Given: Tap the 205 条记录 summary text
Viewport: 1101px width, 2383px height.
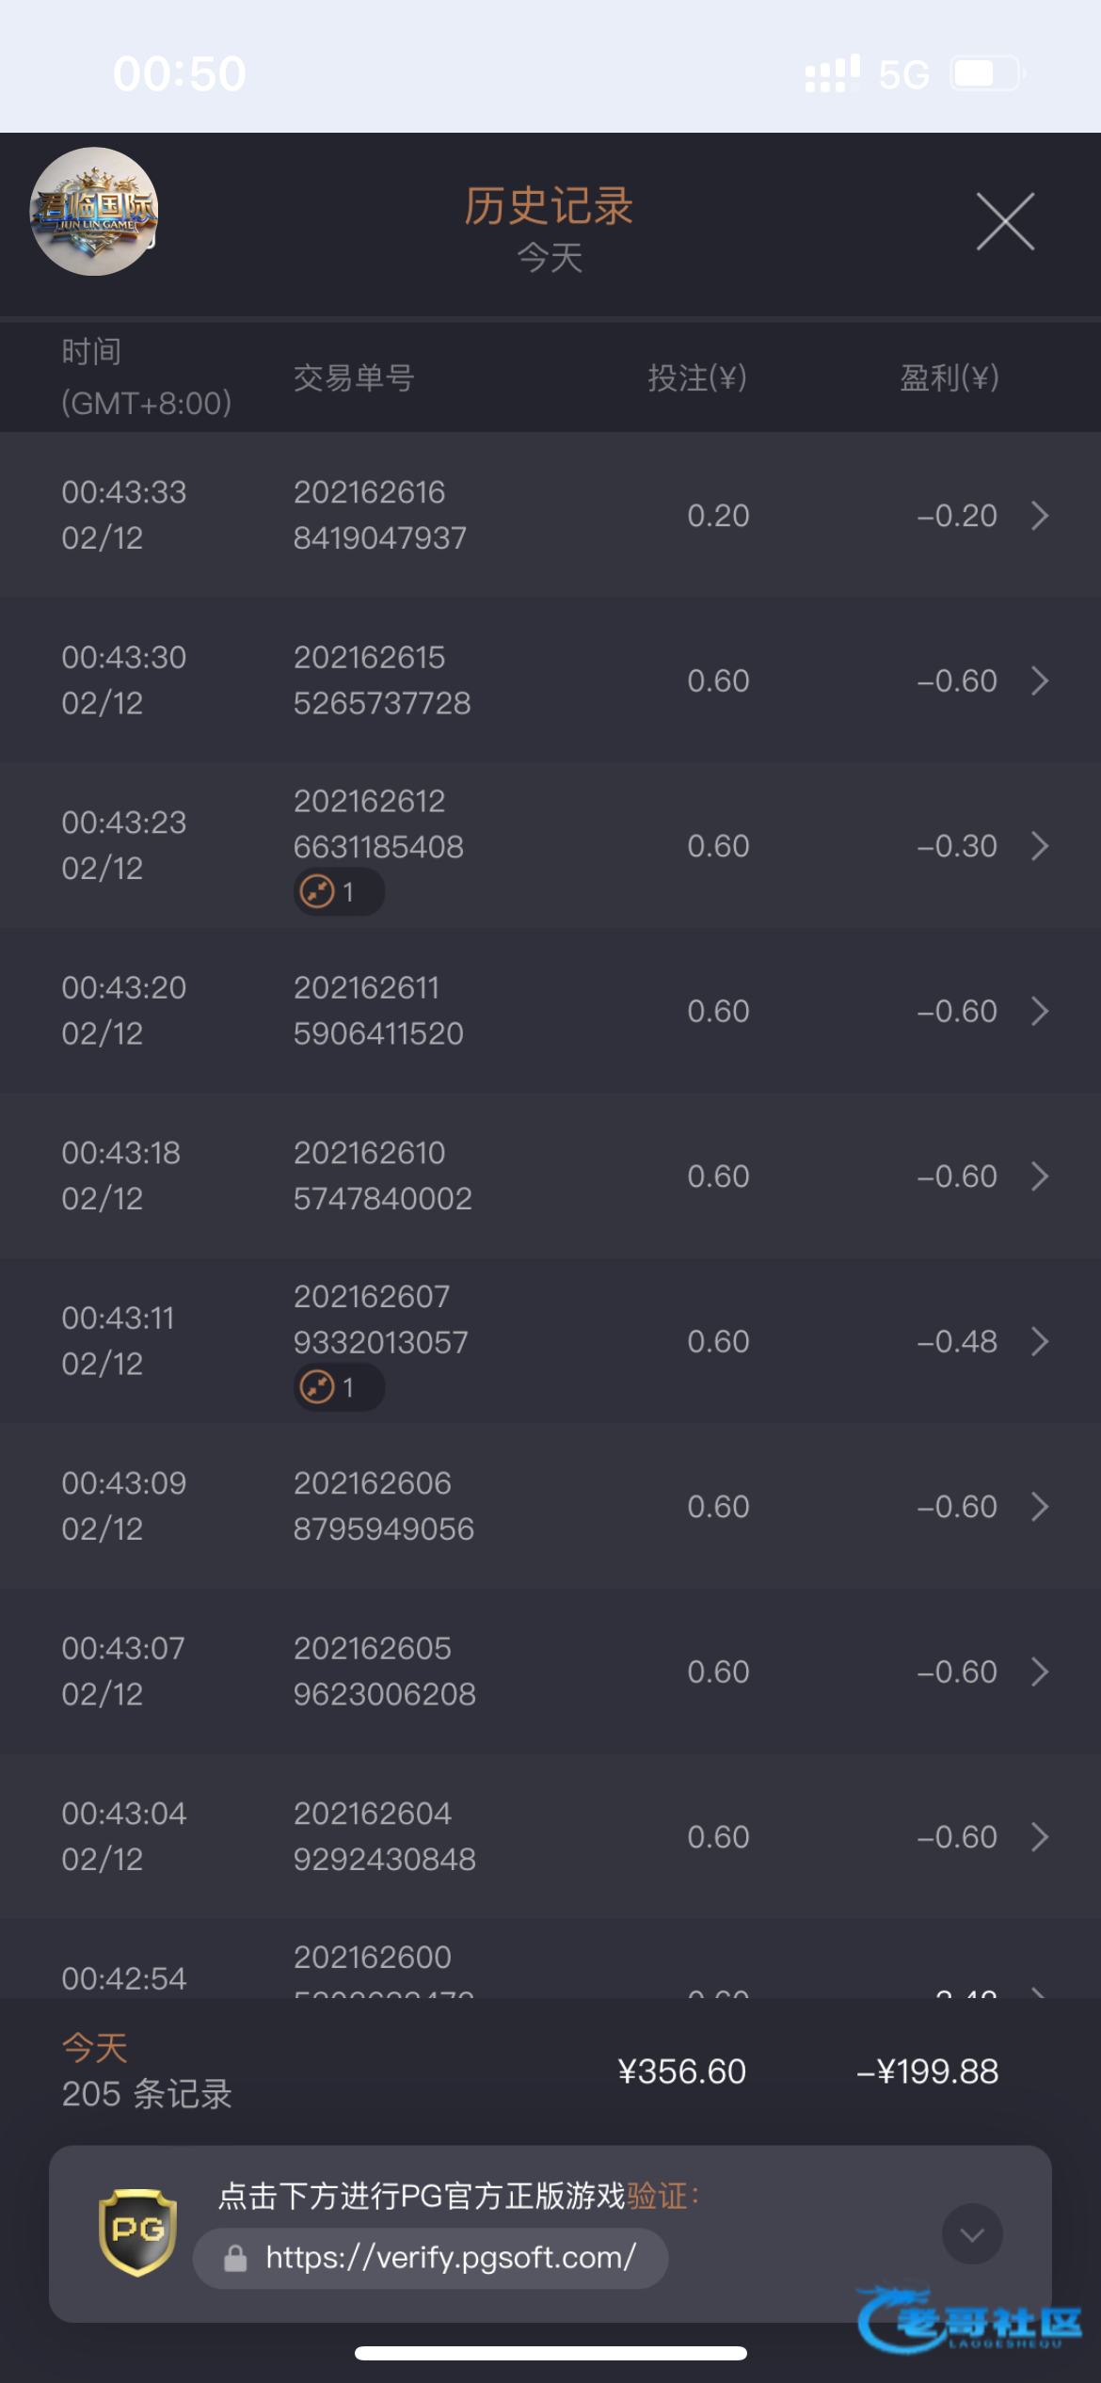Looking at the screenshot, I should (147, 2094).
